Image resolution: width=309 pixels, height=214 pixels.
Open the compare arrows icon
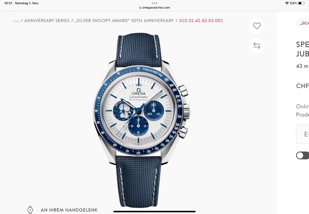pyautogui.click(x=257, y=46)
